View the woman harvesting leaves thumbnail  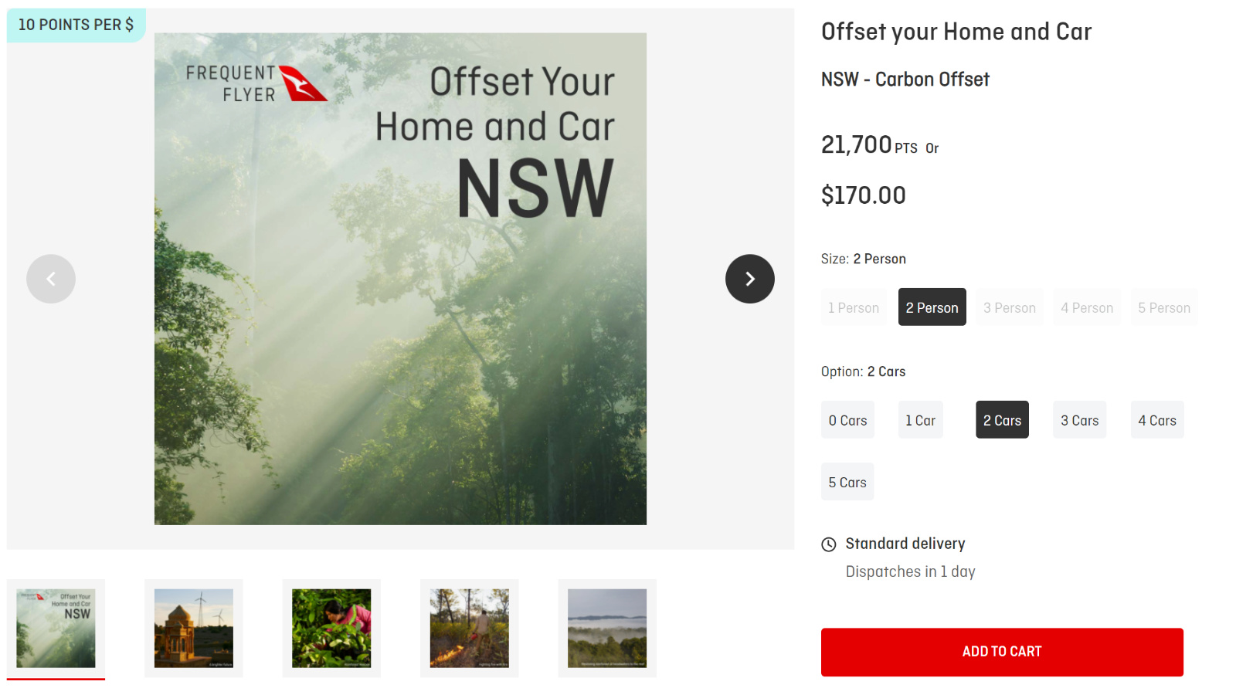331,629
